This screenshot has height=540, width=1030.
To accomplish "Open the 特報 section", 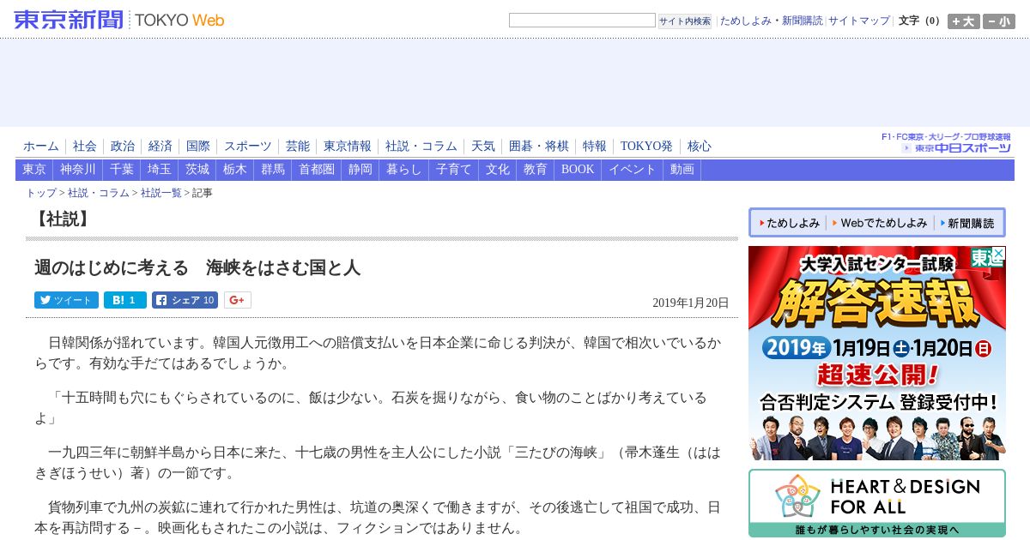I will (x=595, y=147).
